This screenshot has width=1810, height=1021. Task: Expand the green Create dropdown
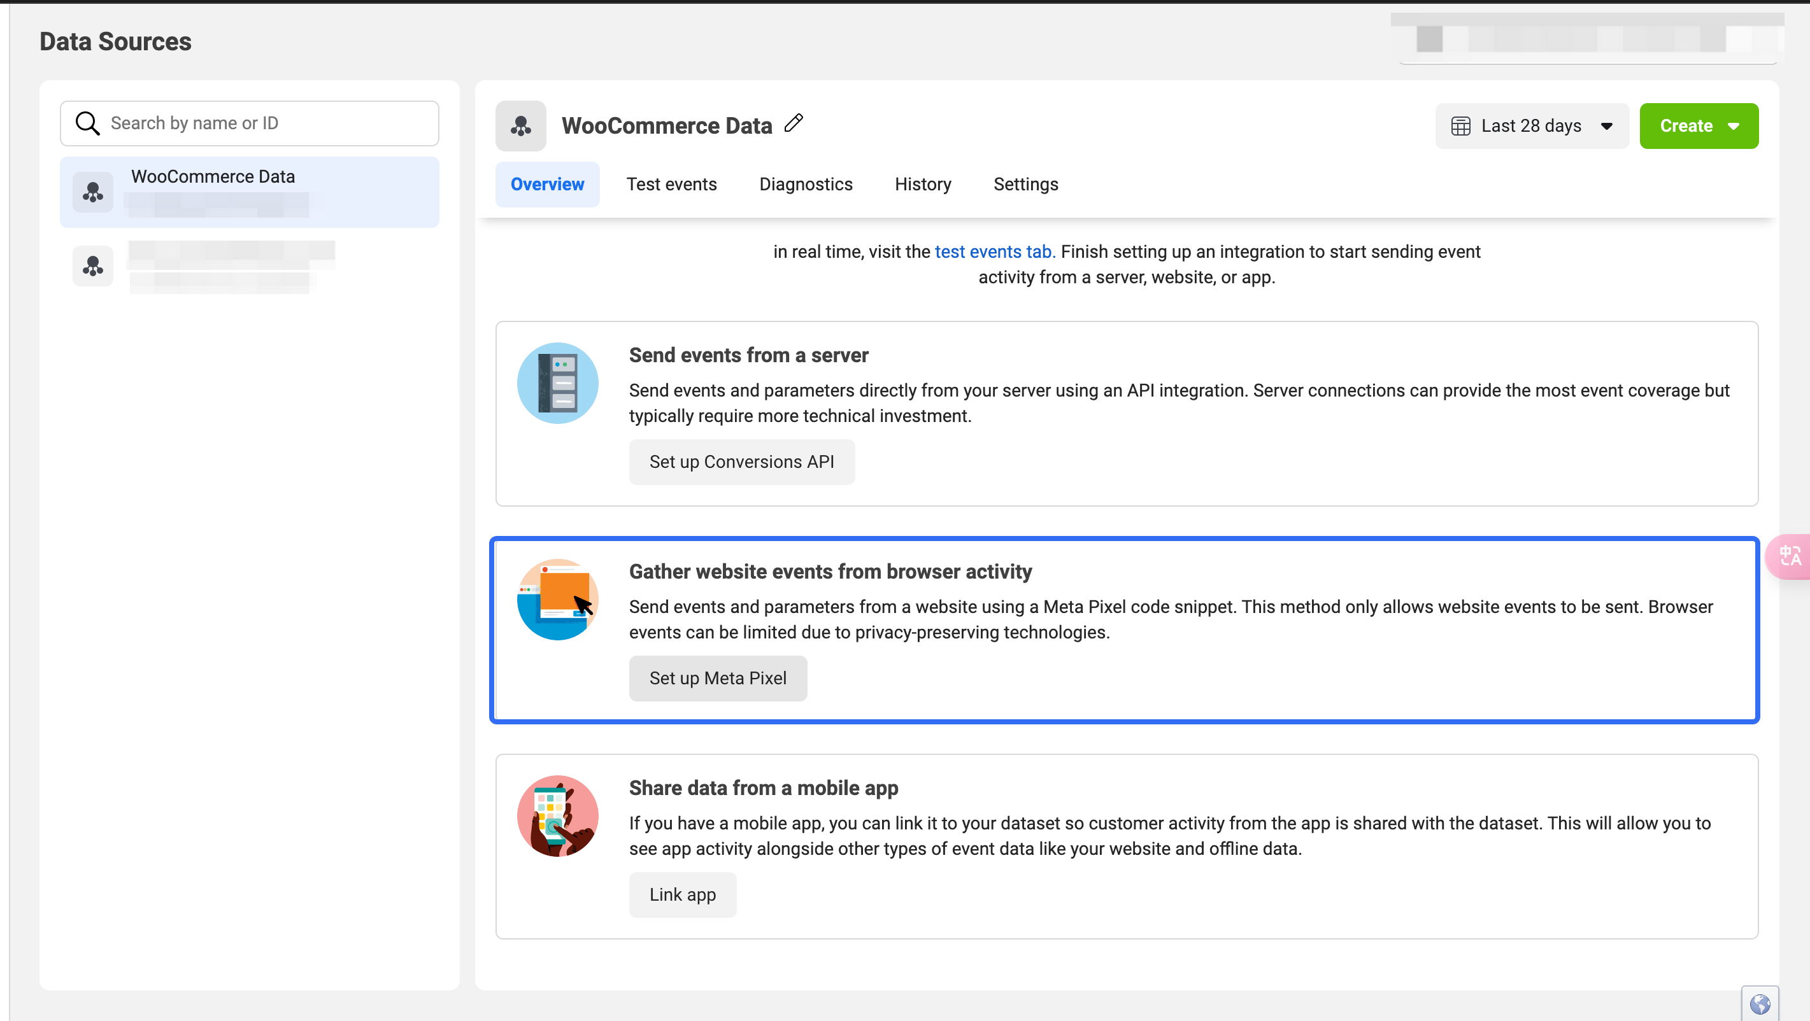pyautogui.click(x=1699, y=125)
